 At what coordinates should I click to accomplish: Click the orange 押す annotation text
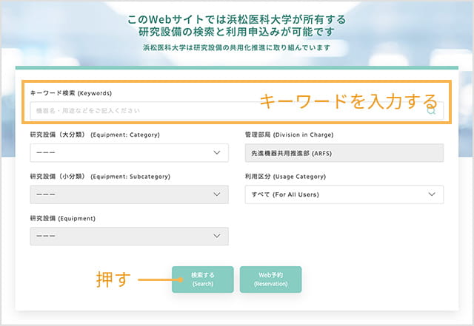[113, 279]
